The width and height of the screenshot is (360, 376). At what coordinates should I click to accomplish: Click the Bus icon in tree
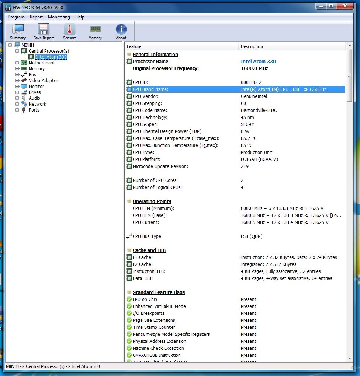click(24, 75)
